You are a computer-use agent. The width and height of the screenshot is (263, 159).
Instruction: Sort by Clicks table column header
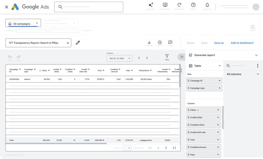click(x=44, y=71)
